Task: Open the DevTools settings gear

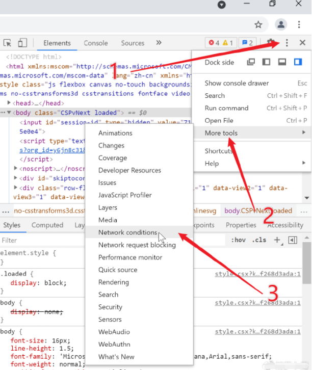Action: tap(271, 43)
